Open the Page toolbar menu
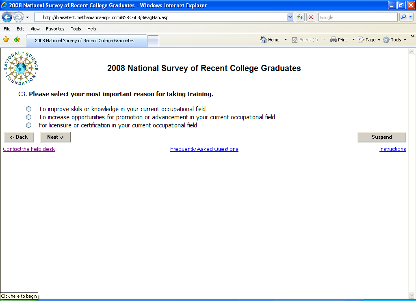Image resolution: width=416 pixels, height=301 pixels. 369,40
